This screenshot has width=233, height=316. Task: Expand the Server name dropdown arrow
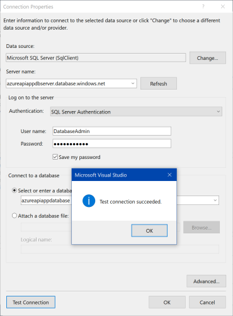point(133,83)
